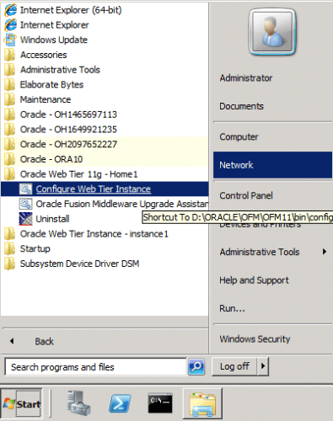Open Windows Security
333x421 pixels.
(255, 339)
